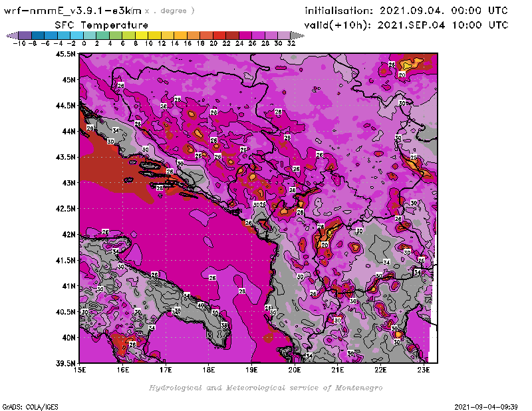Image resolution: width=532 pixels, height=411 pixels.
Task: Click the 12 legend tick label
Action: click(162, 43)
